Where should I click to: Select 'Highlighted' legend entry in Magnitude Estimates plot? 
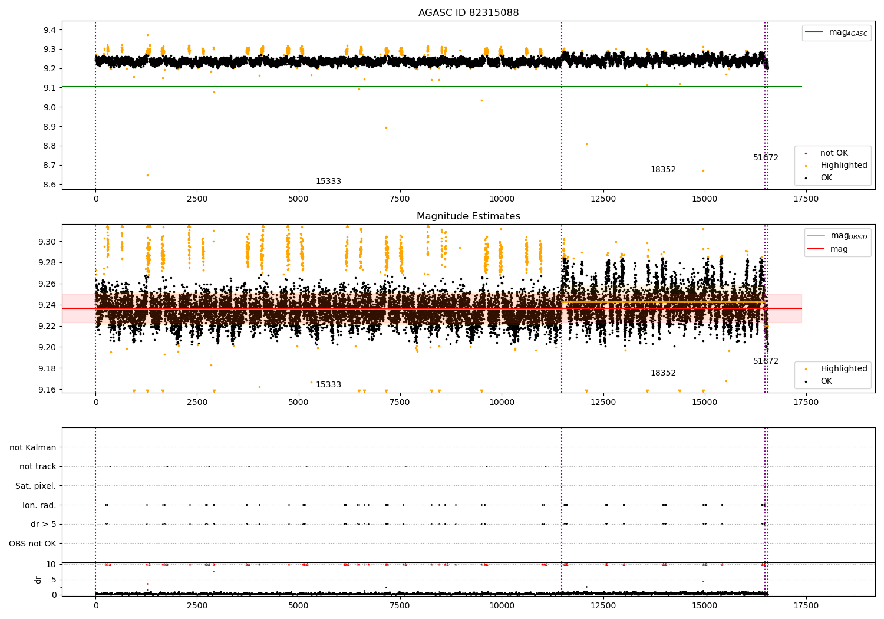(x=843, y=369)
